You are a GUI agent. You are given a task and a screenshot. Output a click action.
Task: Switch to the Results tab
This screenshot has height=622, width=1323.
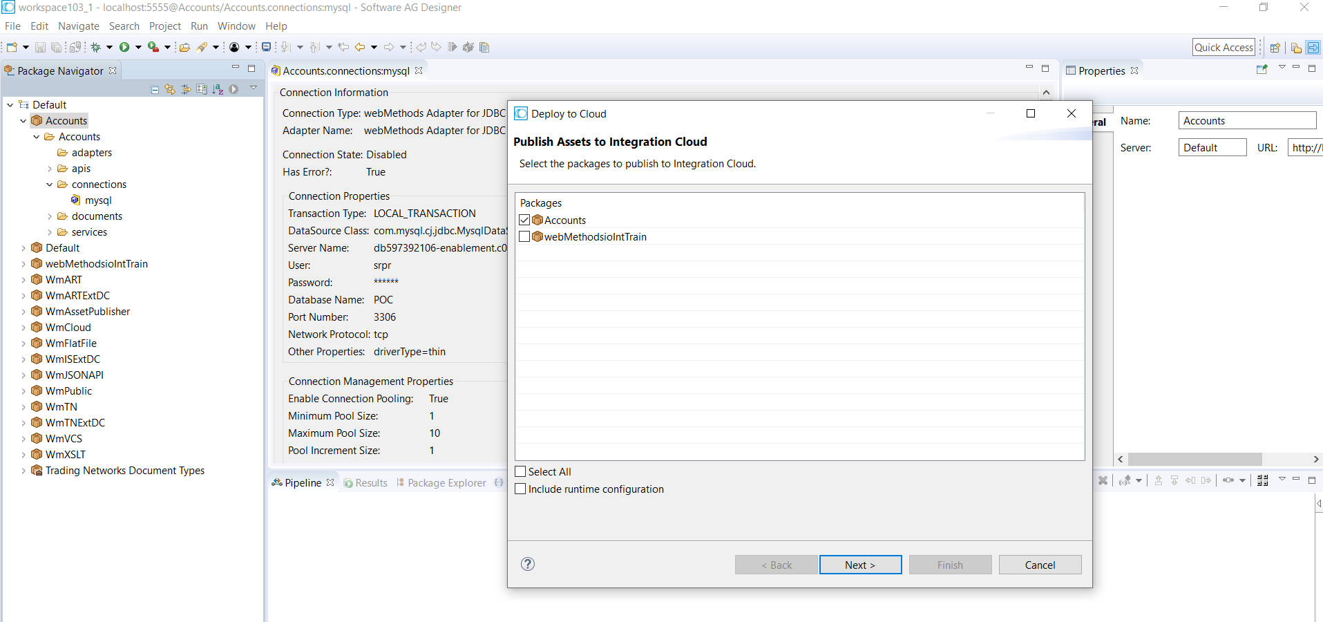365,483
